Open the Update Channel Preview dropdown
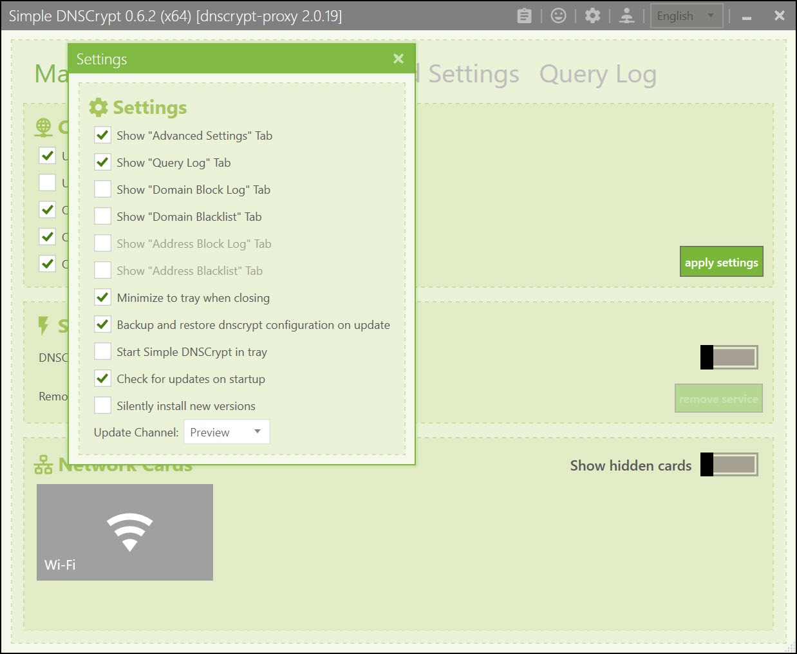Image resolution: width=797 pixels, height=654 pixels. click(x=227, y=432)
